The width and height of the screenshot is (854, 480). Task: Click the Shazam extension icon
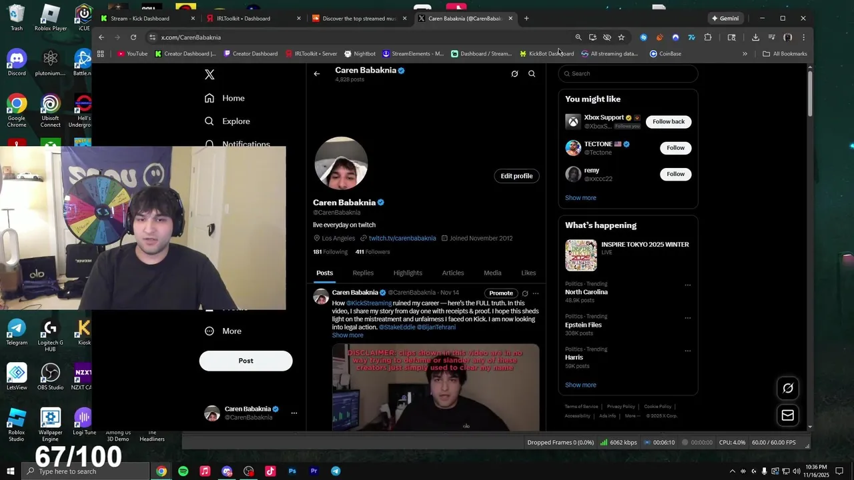(x=643, y=37)
